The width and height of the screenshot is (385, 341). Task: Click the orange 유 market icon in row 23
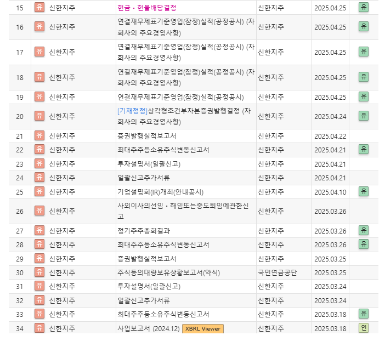point(39,163)
